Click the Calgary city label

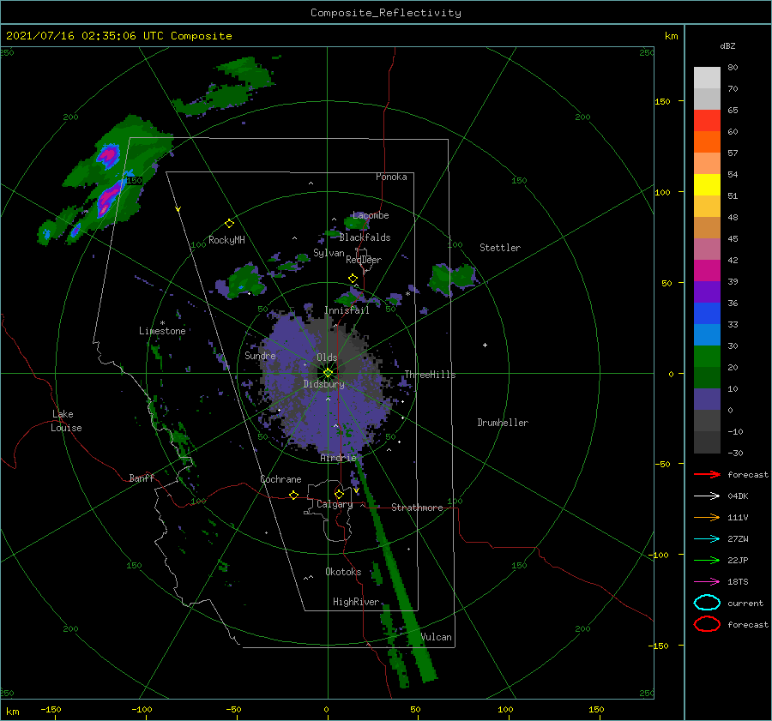coord(335,504)
